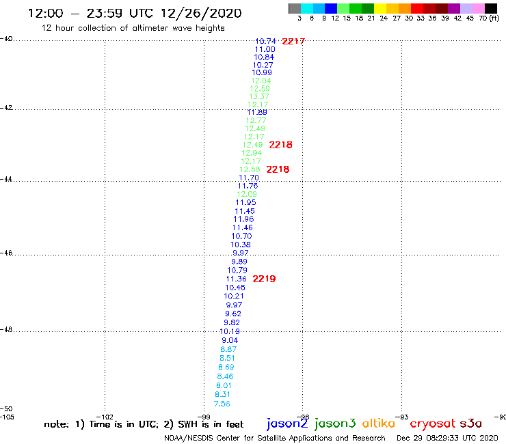Select the 10.21 wave height value
Image resolution: width=506 pixels, height=444 pixels.
tap(234, 296)
